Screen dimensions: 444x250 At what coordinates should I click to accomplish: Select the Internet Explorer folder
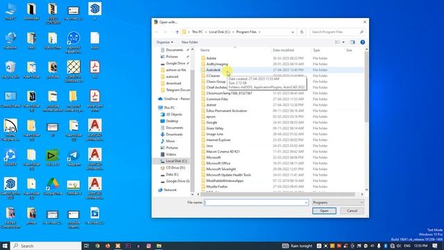(219, 140)
